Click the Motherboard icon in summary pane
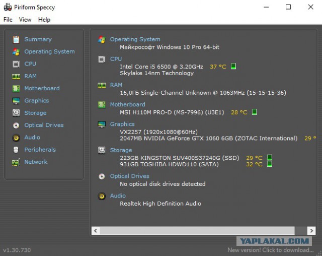The image size is (322, 256). click(102, 105)
